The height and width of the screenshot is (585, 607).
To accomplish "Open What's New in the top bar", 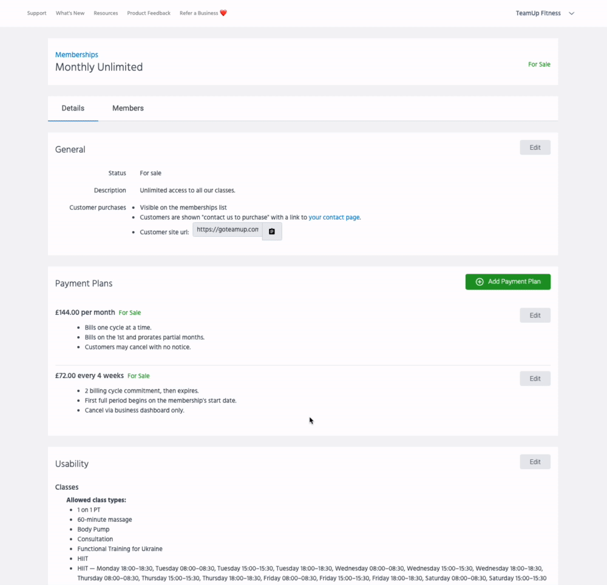I will (x=70, y=13).
